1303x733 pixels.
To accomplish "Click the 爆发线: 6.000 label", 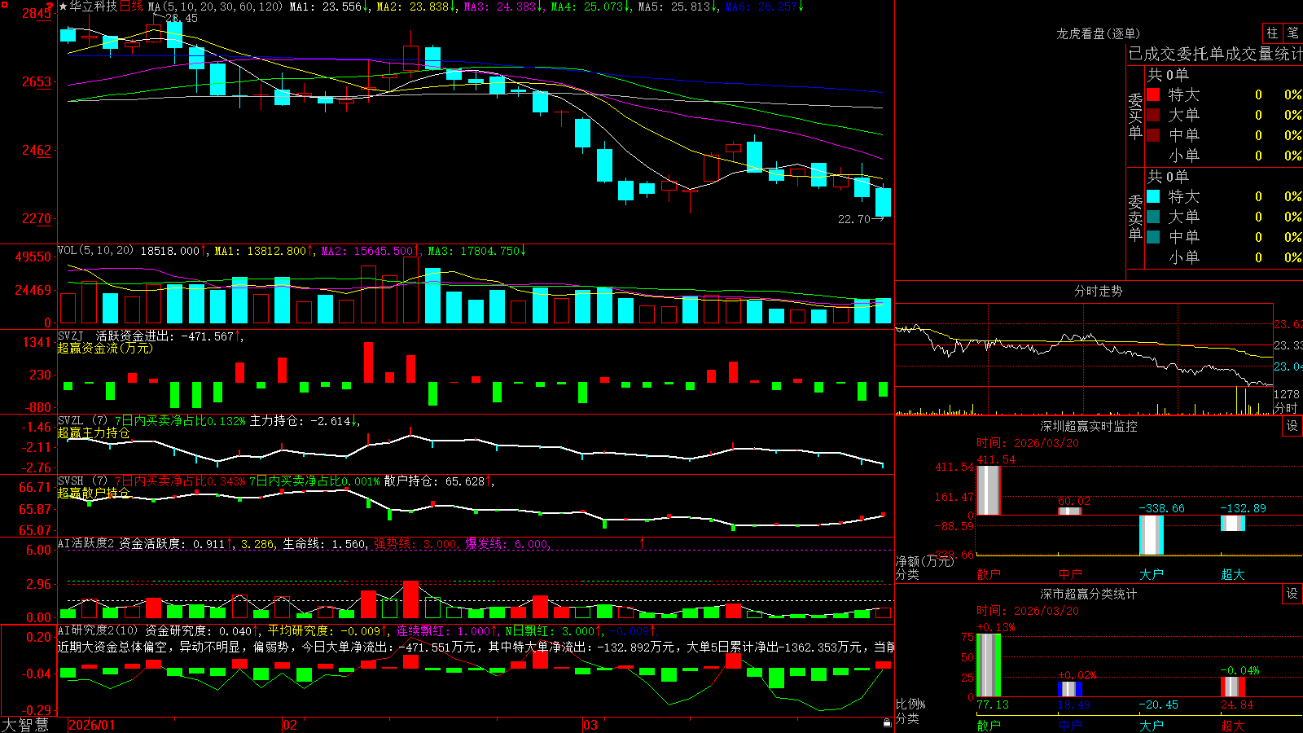I will point(507,543).
